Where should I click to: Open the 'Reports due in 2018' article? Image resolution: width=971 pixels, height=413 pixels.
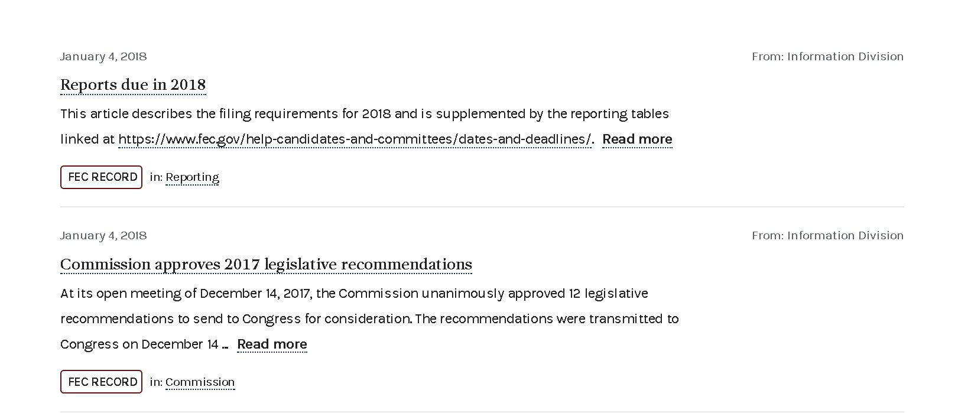[133, 84]
